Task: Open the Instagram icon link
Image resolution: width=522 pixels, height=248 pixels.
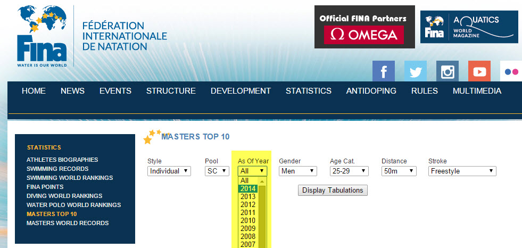Action: 448,72
